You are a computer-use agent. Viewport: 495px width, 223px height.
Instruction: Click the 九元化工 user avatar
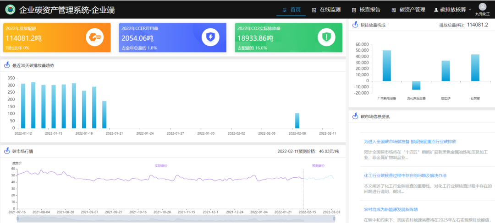[482, 6]
